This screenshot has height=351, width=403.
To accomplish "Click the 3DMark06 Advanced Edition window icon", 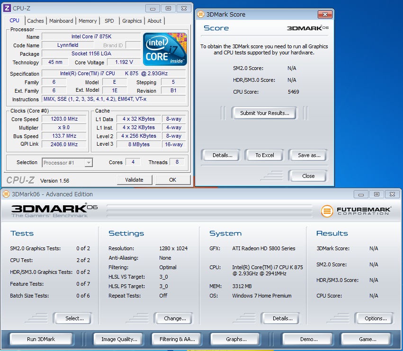I will coord(6,194).
